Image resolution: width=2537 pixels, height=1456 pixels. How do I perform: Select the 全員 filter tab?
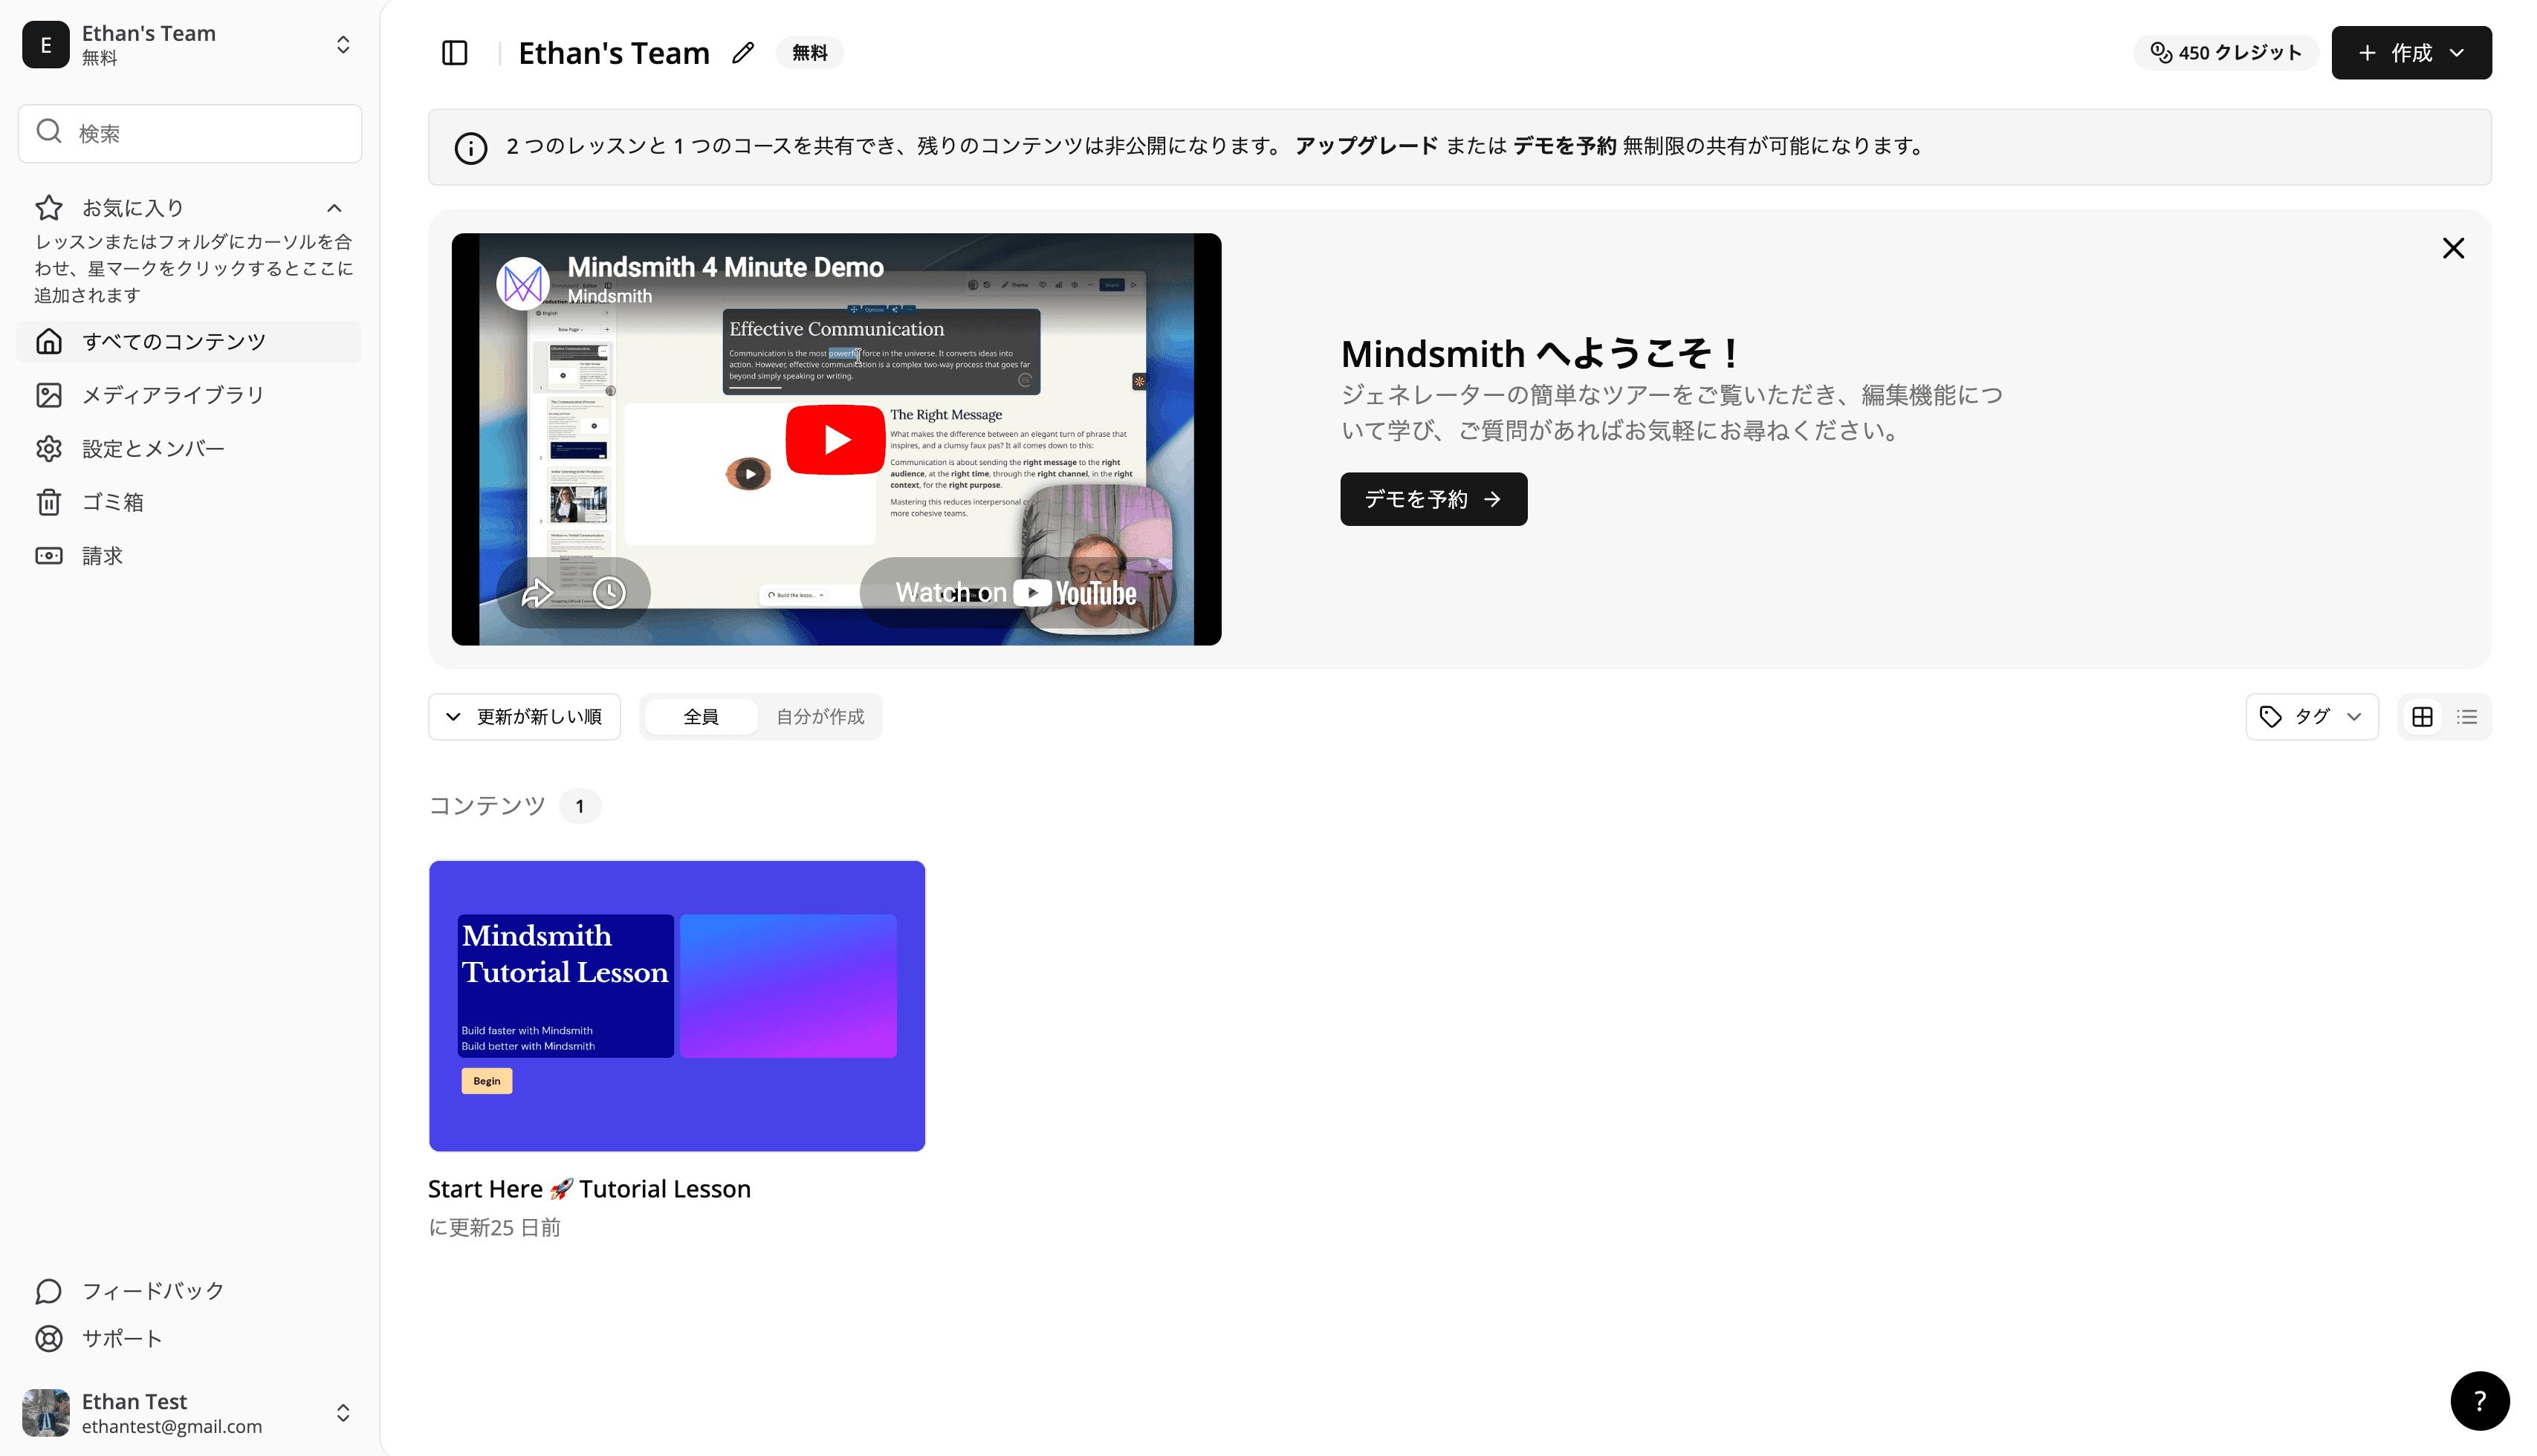click(x=700, y=717)
